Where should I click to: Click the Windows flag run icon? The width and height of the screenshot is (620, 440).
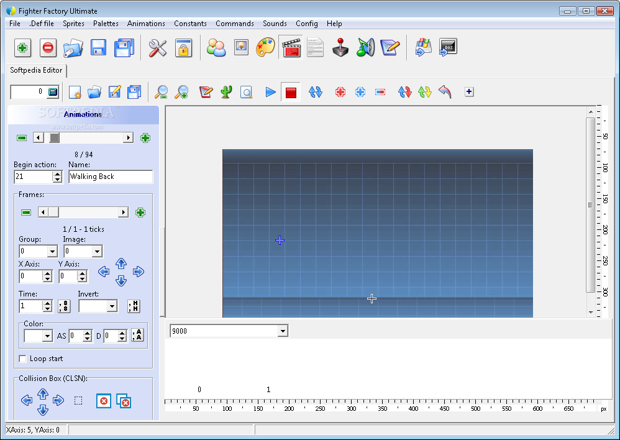[x=424, y=47]
